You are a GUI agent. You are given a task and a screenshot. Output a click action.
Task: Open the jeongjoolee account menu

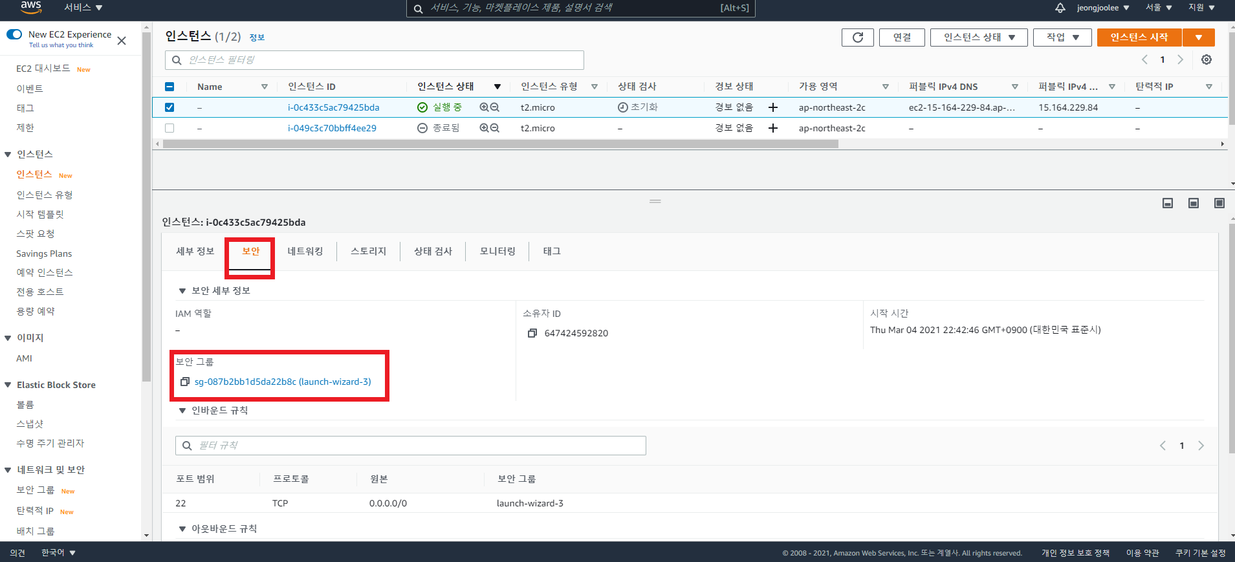[1102, 8]
